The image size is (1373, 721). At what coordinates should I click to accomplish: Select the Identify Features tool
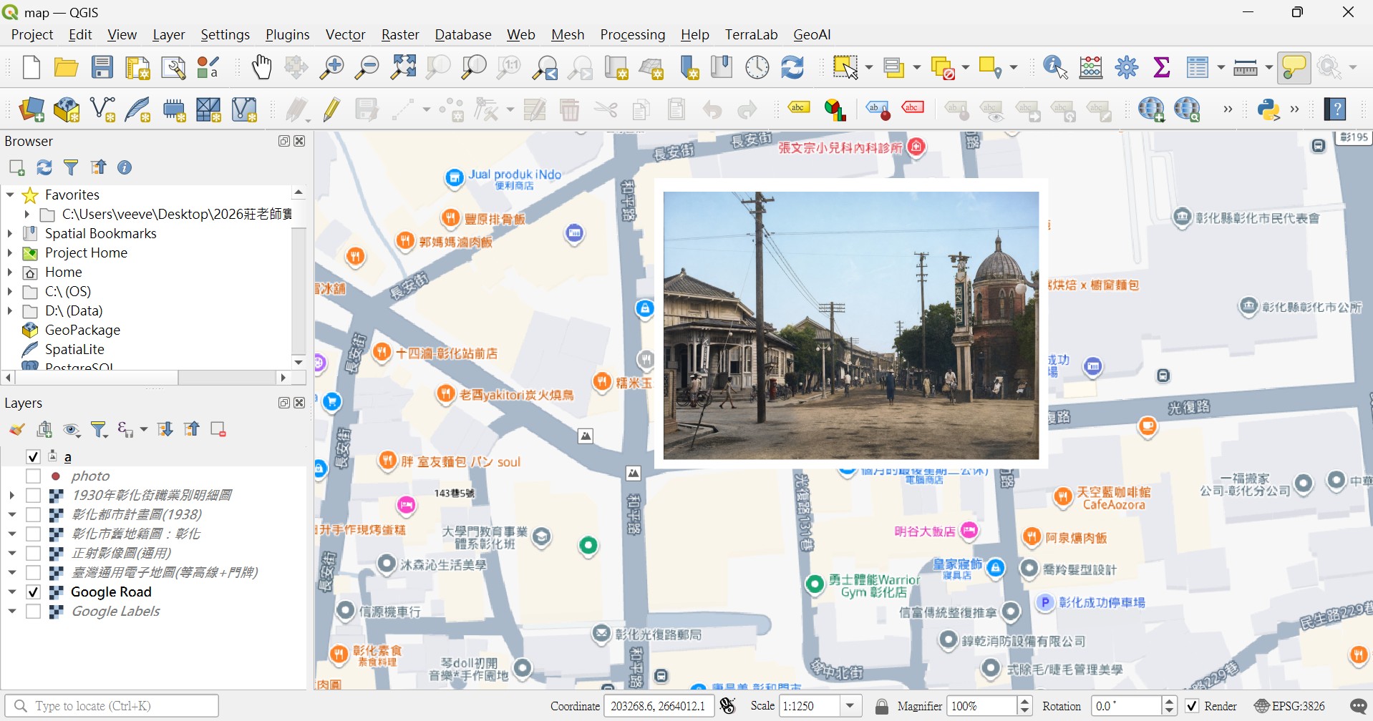(1056, 67)
